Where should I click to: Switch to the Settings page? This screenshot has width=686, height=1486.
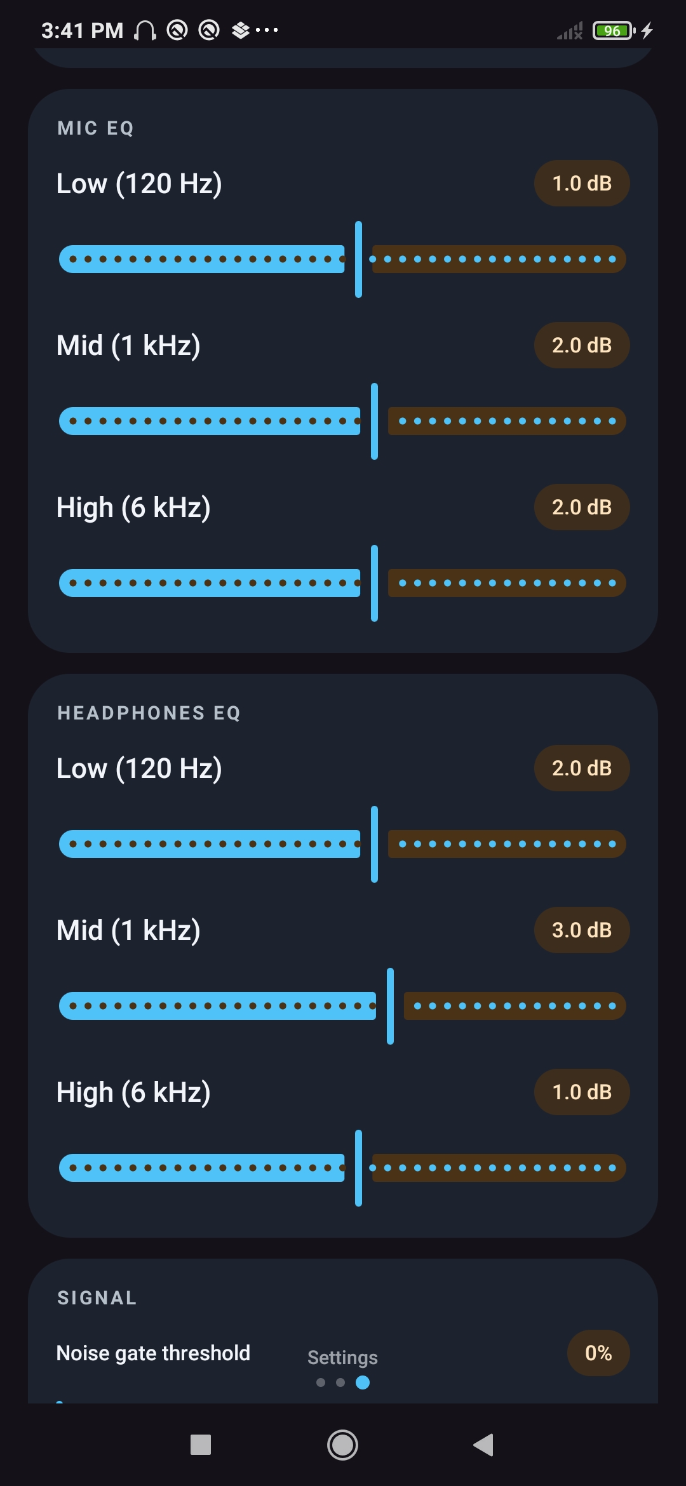(x=342, y=1356)
